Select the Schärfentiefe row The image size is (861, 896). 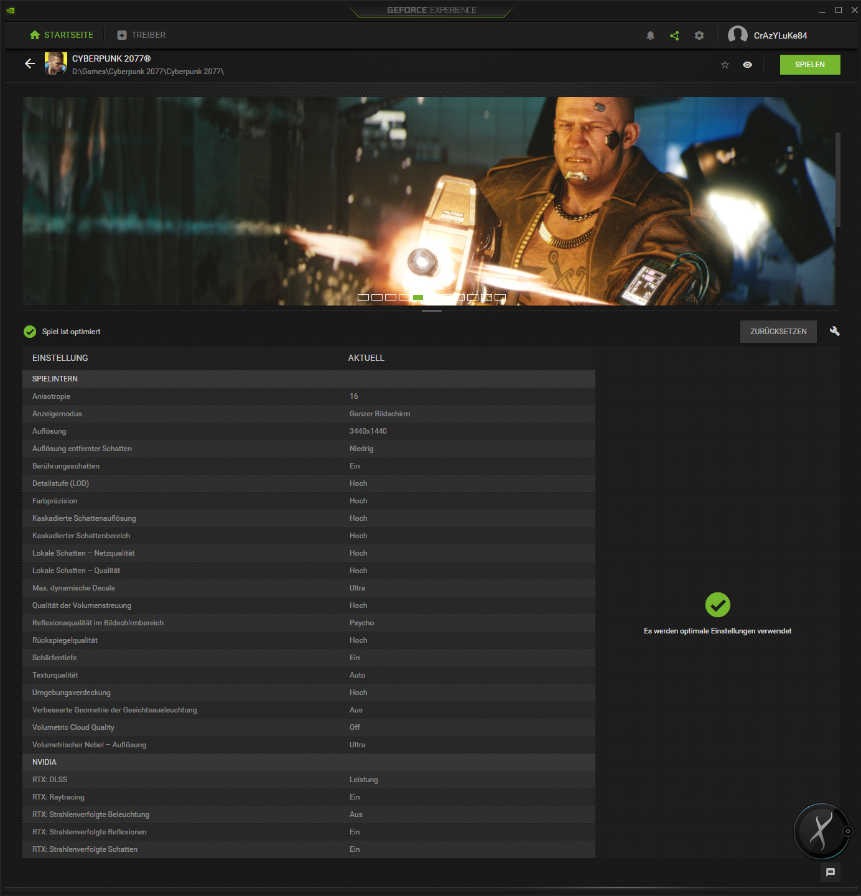309,658
